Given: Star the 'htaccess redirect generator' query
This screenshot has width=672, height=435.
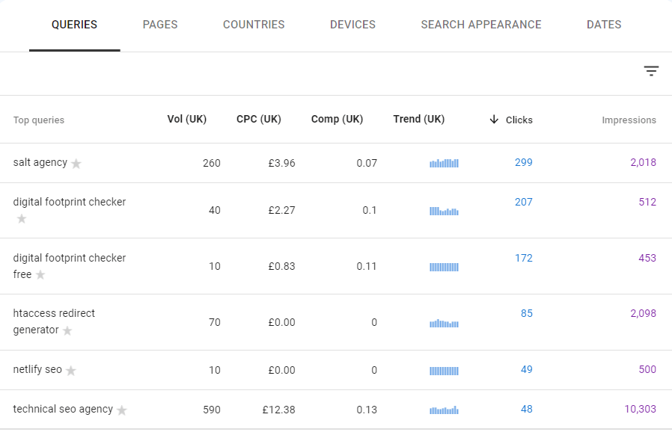Looking at the screenshot, I should coord(67,330).
